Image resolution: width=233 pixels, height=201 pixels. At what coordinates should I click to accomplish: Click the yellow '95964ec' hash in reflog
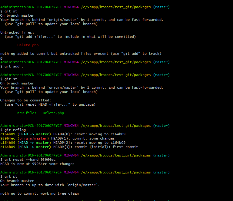(x=8, y=138)
